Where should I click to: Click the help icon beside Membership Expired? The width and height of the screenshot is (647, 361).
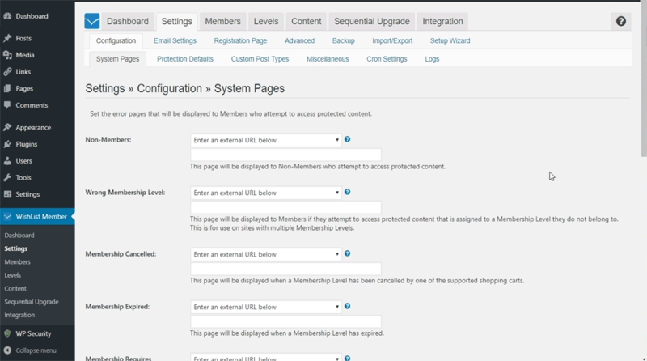[348, 307]
